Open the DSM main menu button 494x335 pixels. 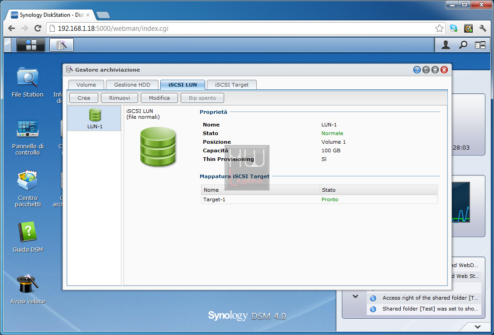pos(31,45)
